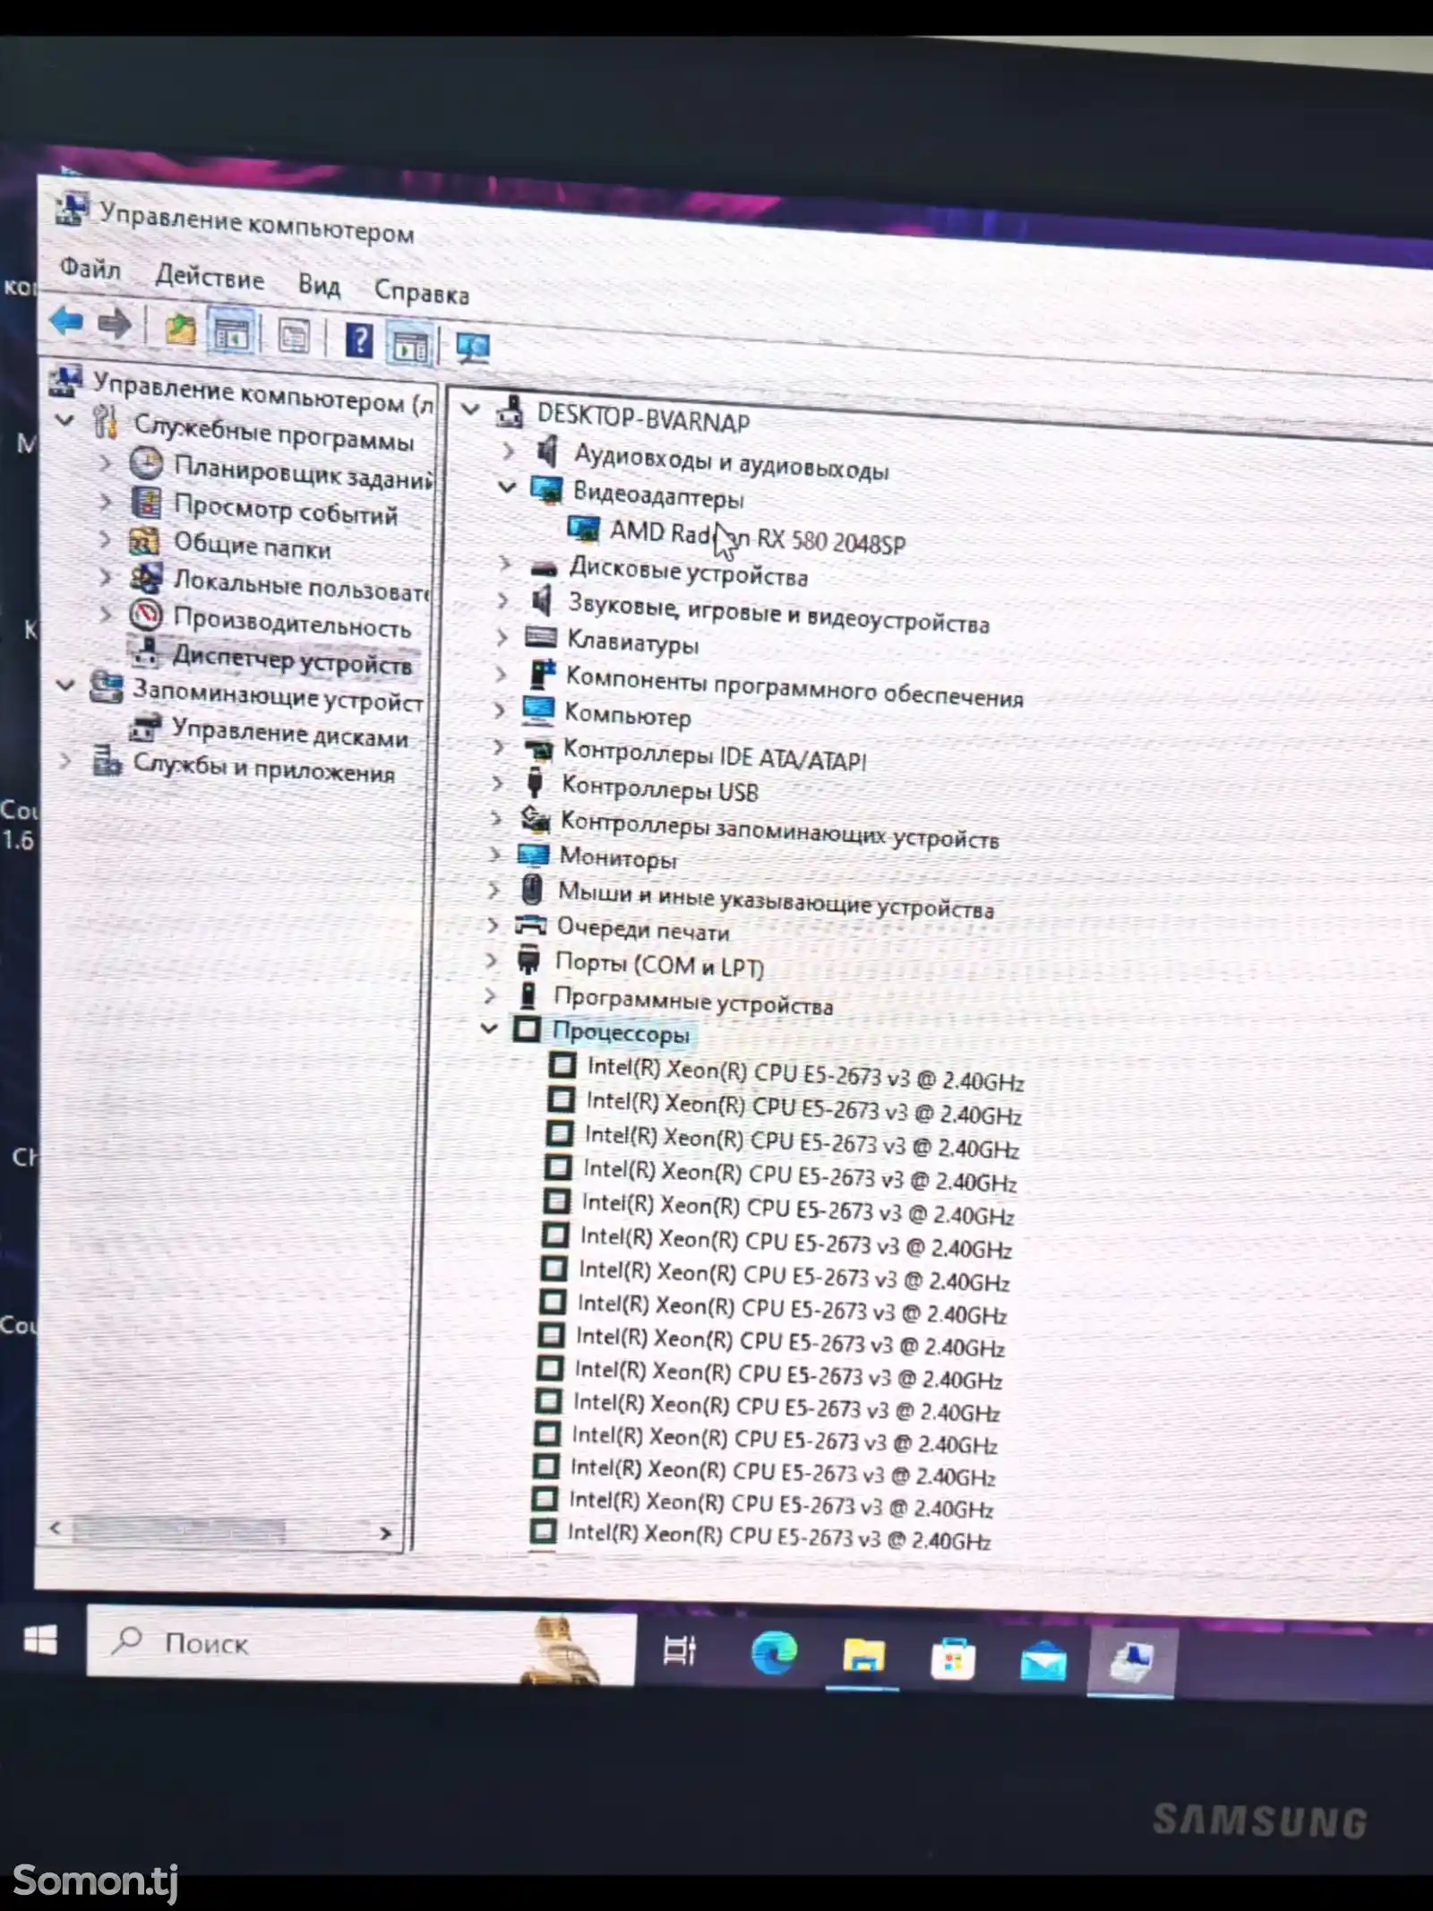Click the Scan for hardware changes monitor icon
The image size is (1433, 1911).
(x=472, y=348)
